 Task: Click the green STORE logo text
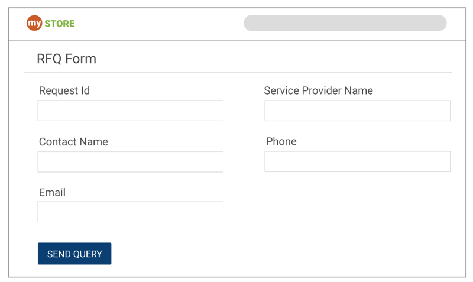coord(60,24)
